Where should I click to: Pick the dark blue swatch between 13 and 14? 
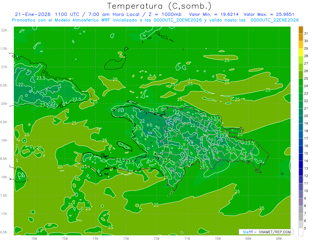[x=301, y=165]
